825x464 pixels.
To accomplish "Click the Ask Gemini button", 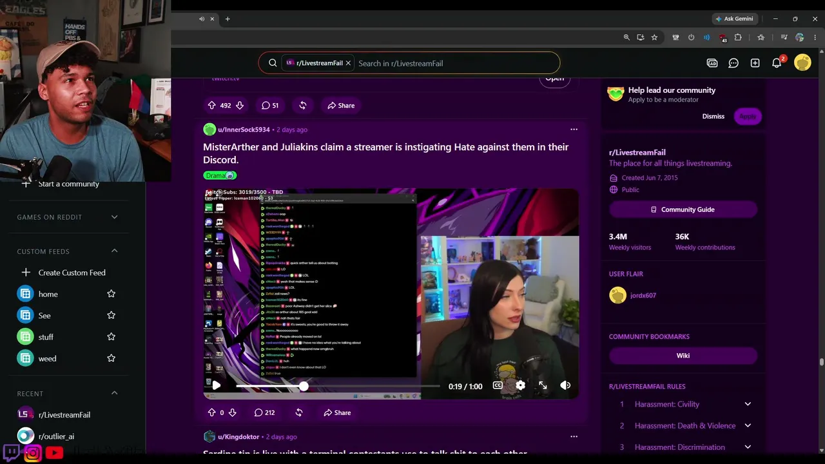I will coord(733,19).
